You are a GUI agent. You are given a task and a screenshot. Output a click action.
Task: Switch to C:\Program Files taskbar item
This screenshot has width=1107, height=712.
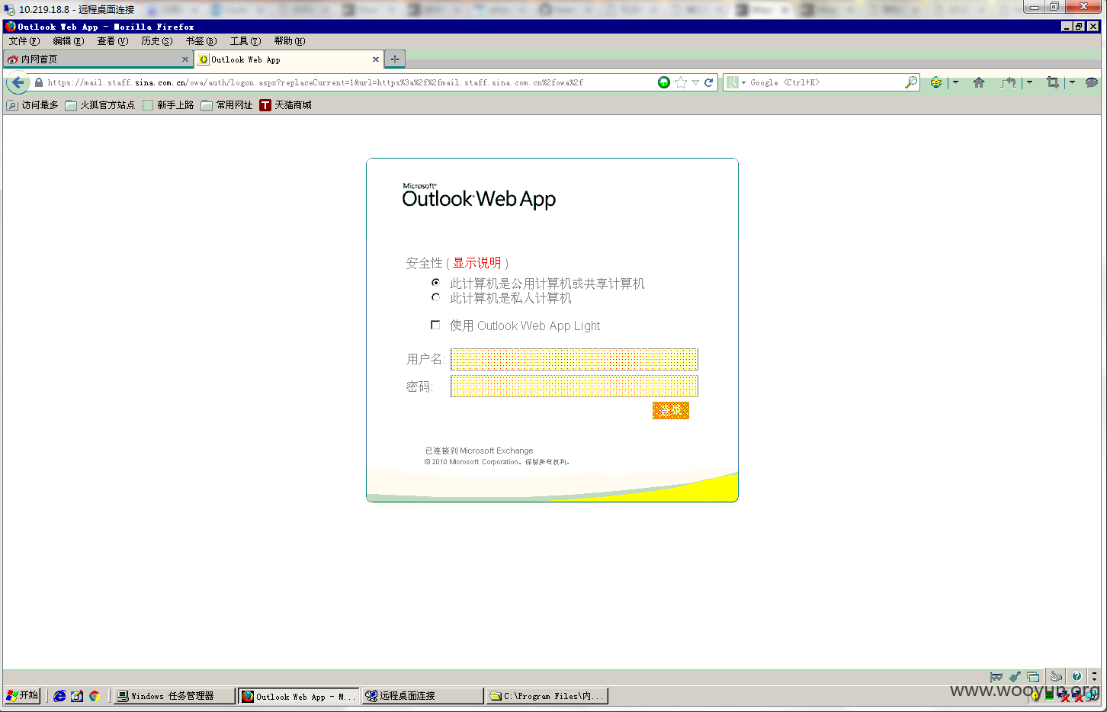click(547, 696)
